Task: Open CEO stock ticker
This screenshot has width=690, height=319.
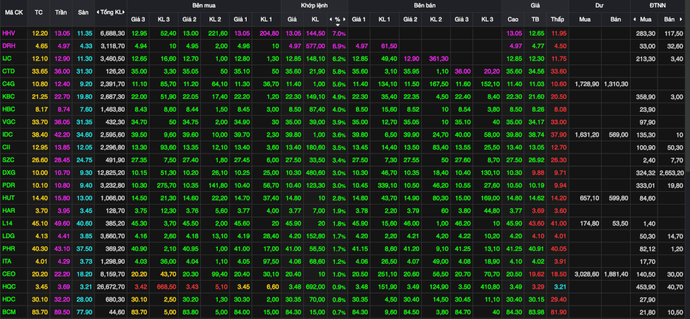Action: (x=9, y=273)
